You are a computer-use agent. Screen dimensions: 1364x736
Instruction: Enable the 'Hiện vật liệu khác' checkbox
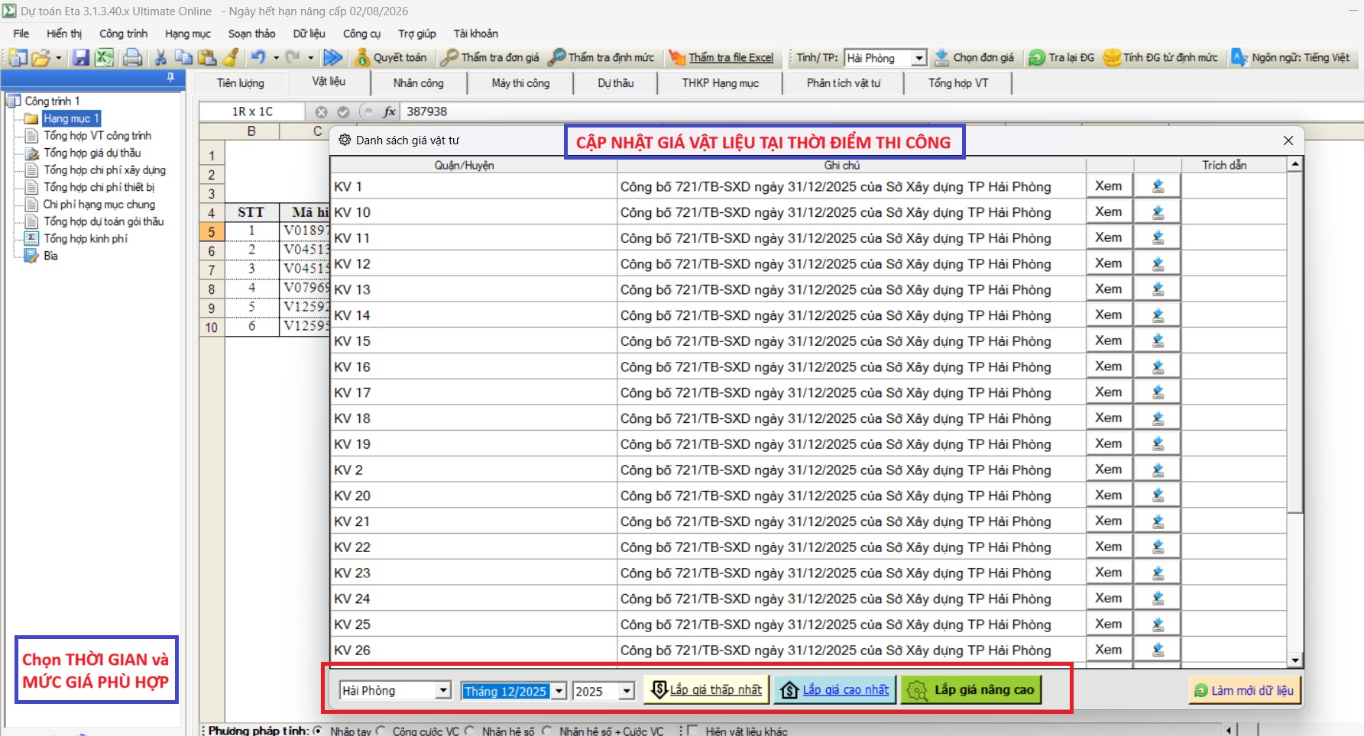coord(692,731)
